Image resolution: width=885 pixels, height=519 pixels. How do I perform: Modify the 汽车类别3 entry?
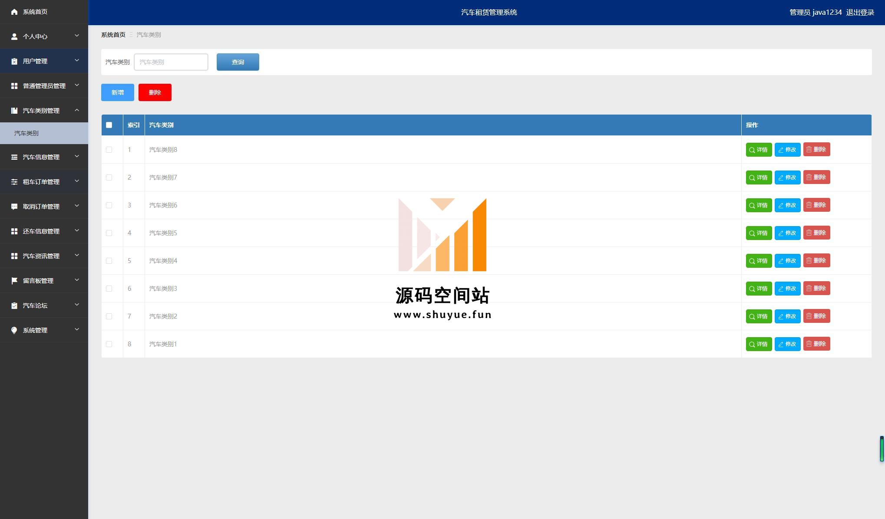click(787, 289)
